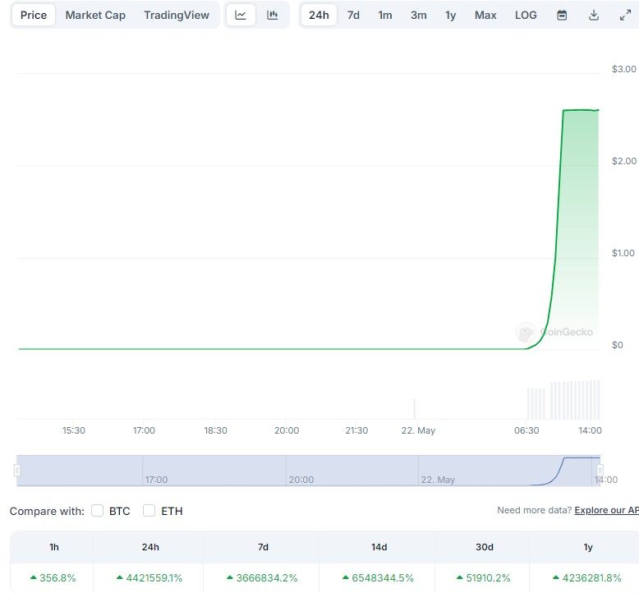Download chart data icon
The height and width of the screenshot is (593, 639).
tap(594, 15)
